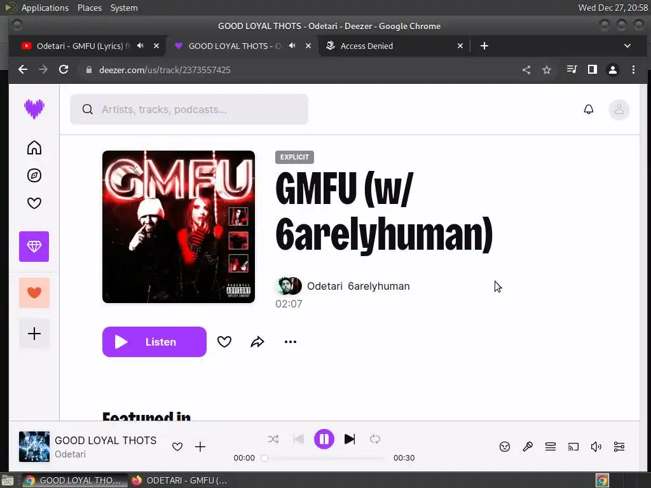Open the Chrome profile button
651x488 pixels.
[612, 70]
